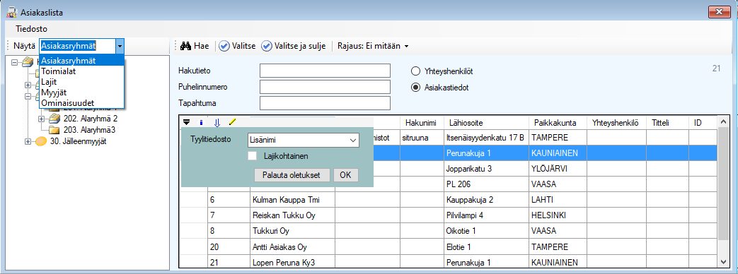Click the root folder stack icon in tree
738x274 pixels.
click(x=28, y=61)
